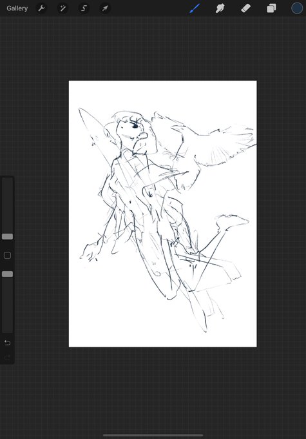This screenshot has width=306, height=439.
Task: Open the Layers panel
Action: (x=271, y=8)
